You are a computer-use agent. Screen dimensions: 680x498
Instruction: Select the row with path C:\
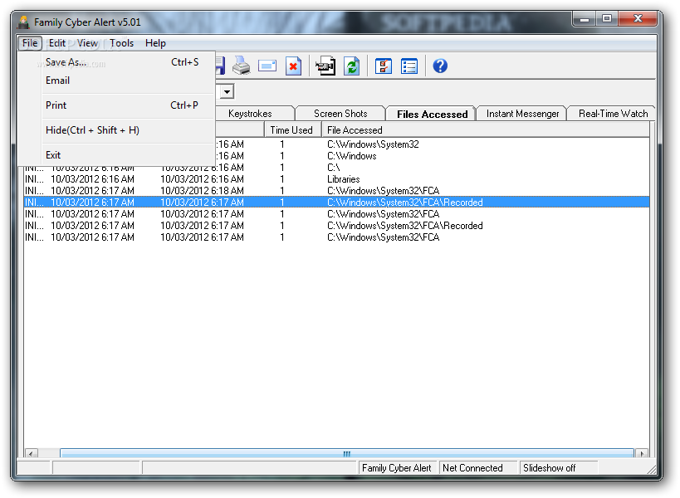[336, 168]
